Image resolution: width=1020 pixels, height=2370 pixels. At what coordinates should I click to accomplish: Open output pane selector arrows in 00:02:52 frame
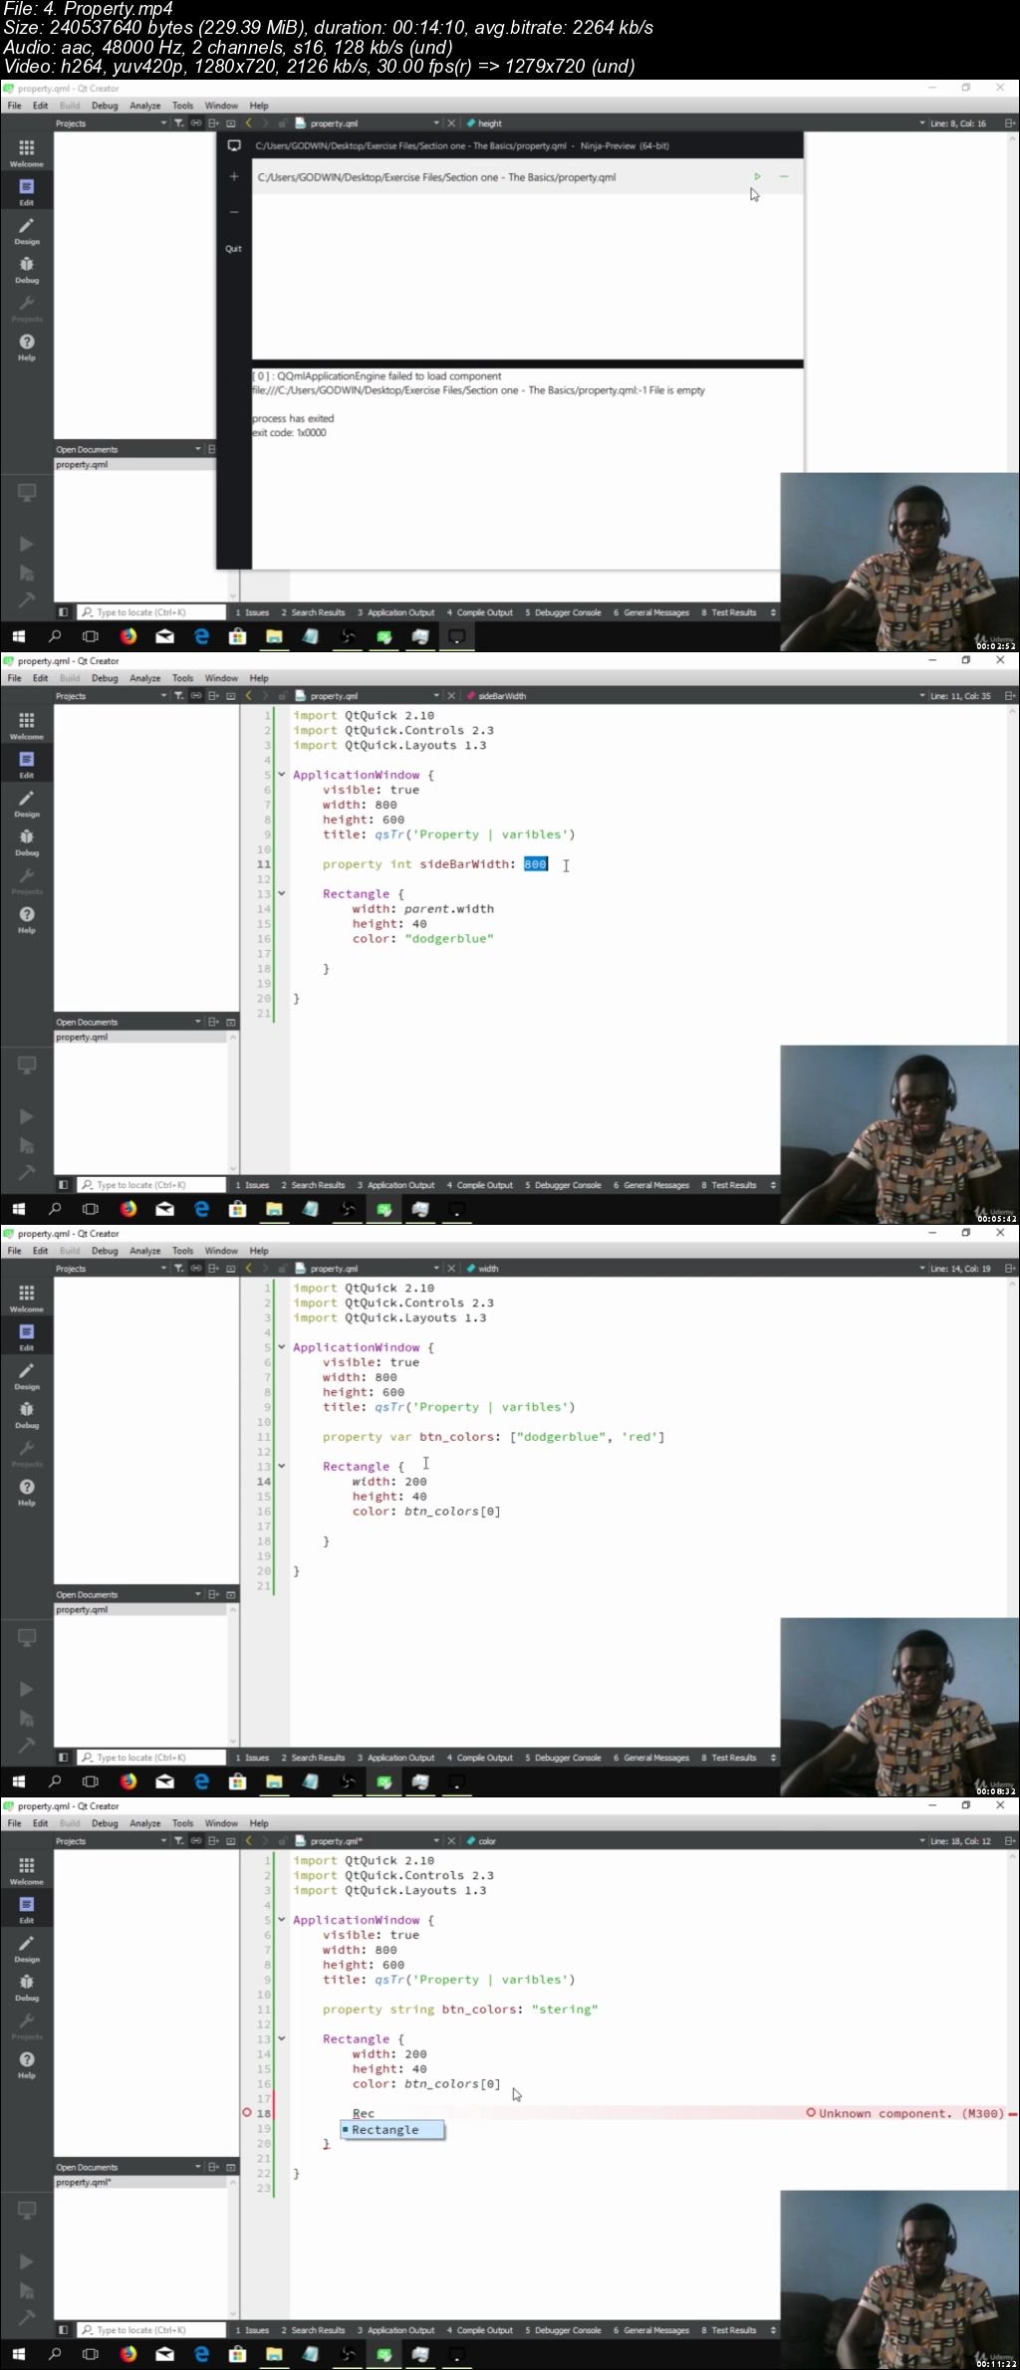point(773,612)
